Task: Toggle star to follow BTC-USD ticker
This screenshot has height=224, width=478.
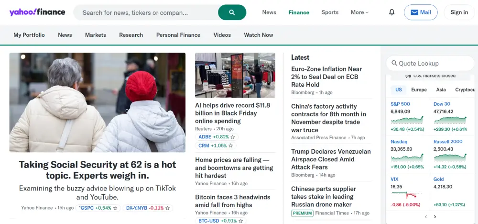Action: click(x=241, y=221)
